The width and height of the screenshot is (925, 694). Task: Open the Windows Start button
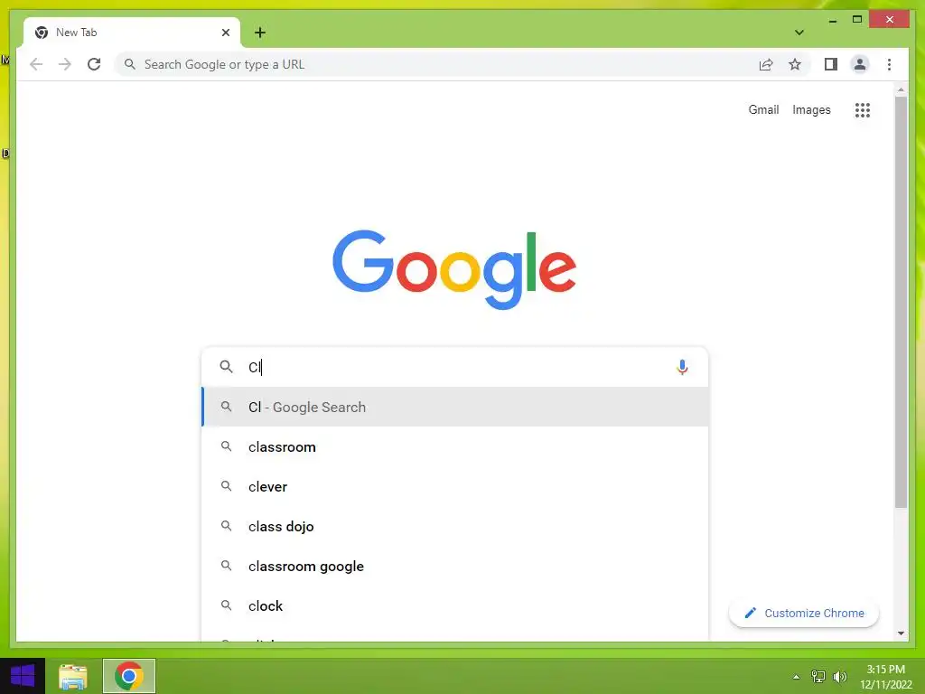[x=23, y=676]
